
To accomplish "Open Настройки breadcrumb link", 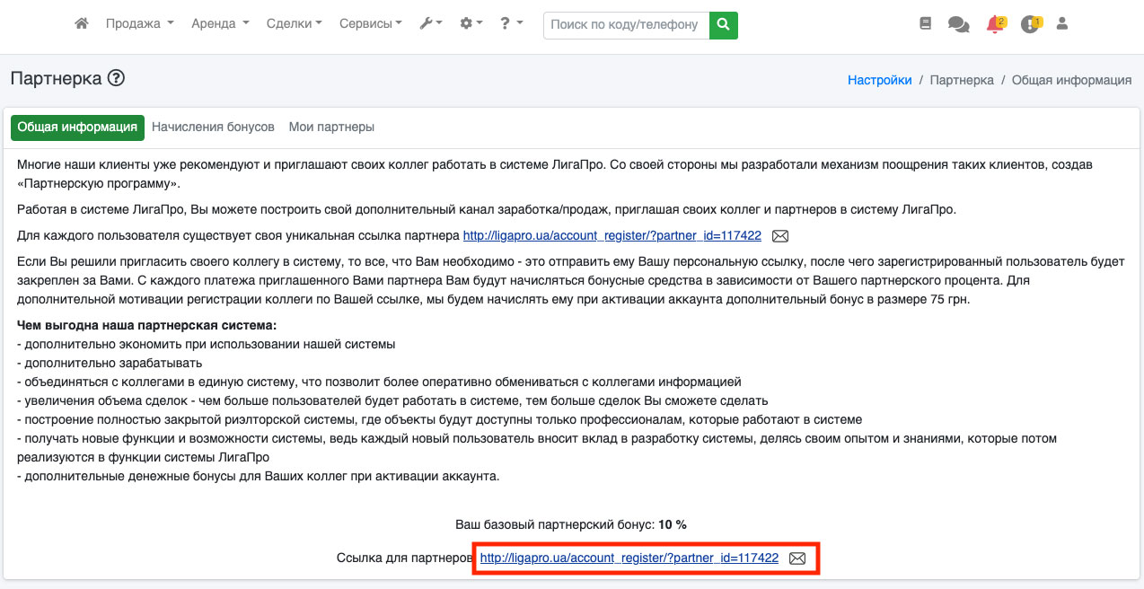I will [880, 80].
